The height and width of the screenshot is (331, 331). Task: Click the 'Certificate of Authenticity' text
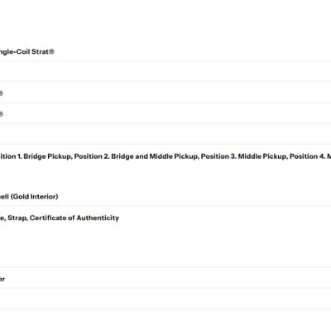(74, 218)
